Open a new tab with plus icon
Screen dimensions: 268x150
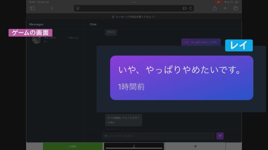(225, 8)
